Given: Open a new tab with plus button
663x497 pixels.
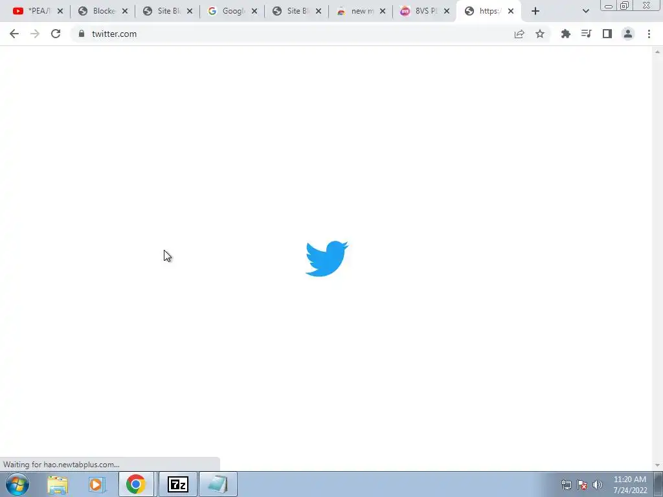Looking at the screenshot, I should coord(535,12).
